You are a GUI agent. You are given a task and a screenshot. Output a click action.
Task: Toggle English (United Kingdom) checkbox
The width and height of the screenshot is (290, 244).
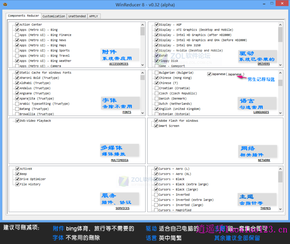(157, 109)
